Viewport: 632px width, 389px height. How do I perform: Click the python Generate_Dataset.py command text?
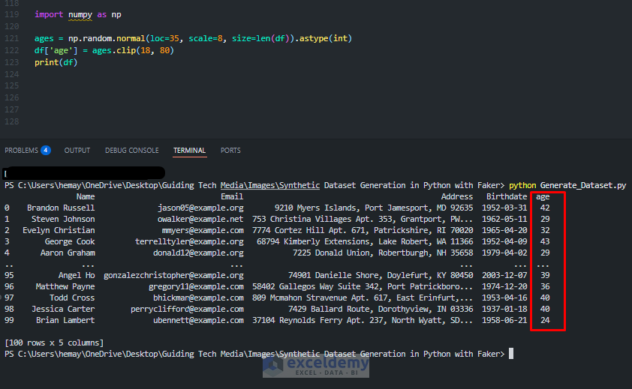(567, 185)
